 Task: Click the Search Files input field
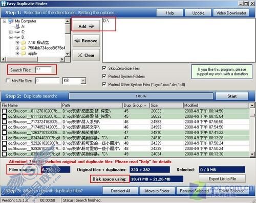44,70
